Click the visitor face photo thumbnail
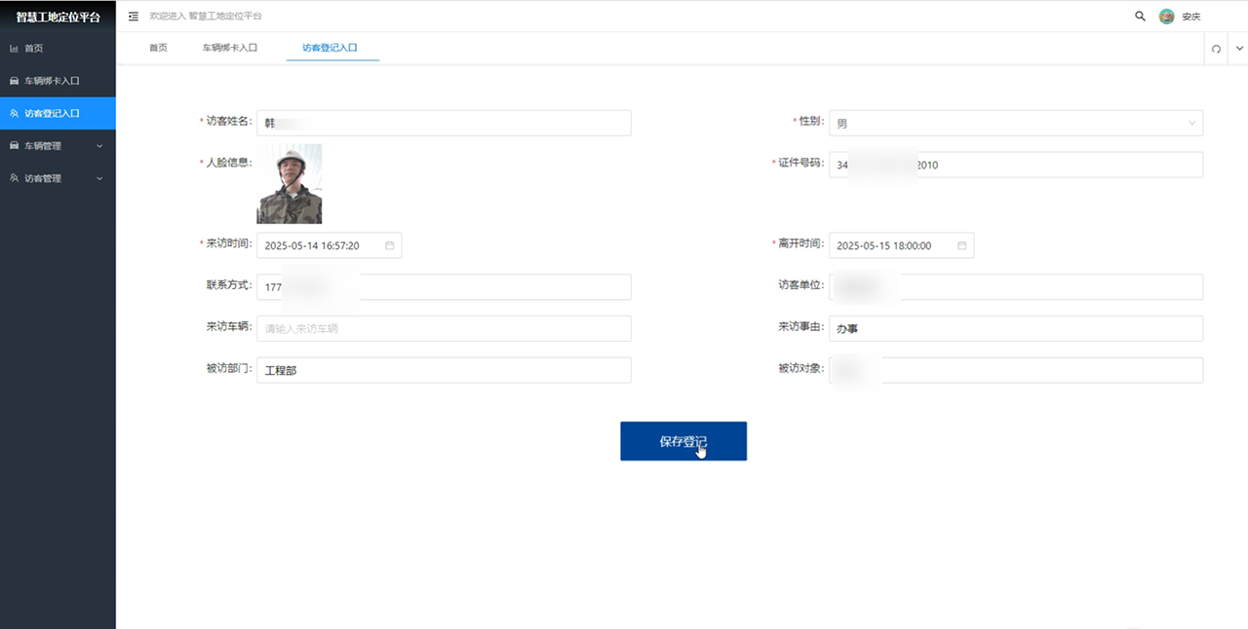The height and width of the screenshot is (629, 1248). 289,184
